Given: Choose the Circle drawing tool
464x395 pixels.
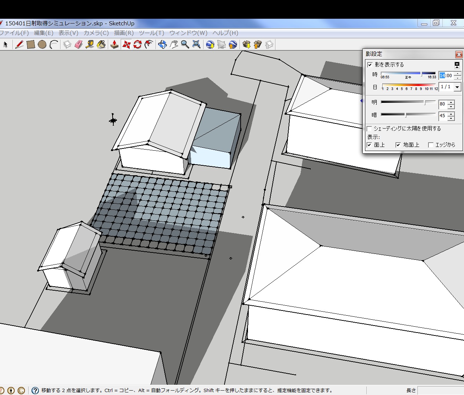Looking at the screenshot, I should [42, 44].
